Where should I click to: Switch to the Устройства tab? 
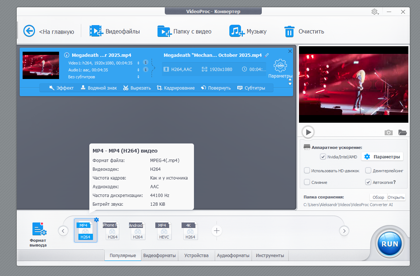pos(197,255)
